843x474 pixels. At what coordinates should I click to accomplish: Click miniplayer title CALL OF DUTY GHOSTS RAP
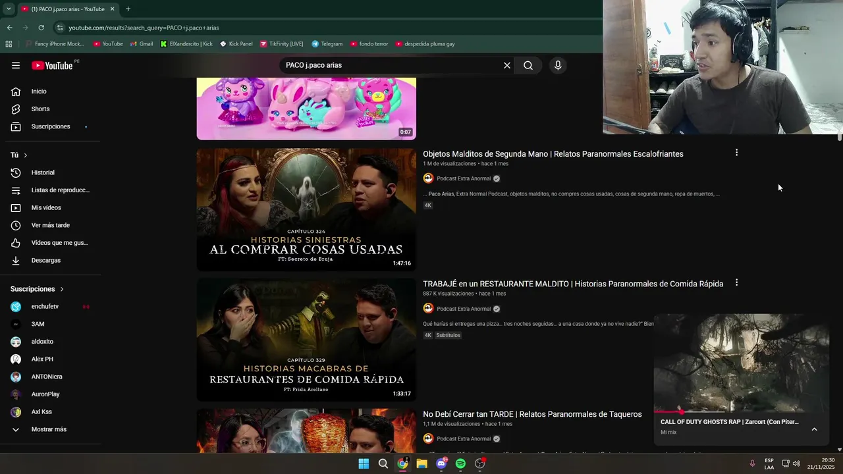[x=730, y=422]
